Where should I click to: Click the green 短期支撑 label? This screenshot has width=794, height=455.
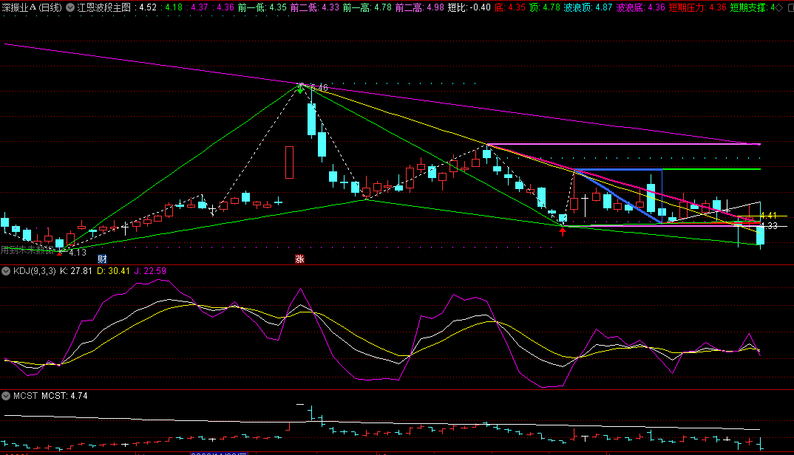tap(748, 7)
